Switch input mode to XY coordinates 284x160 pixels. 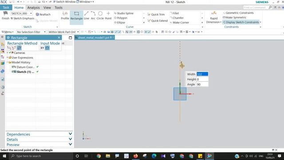pos(42,48)
